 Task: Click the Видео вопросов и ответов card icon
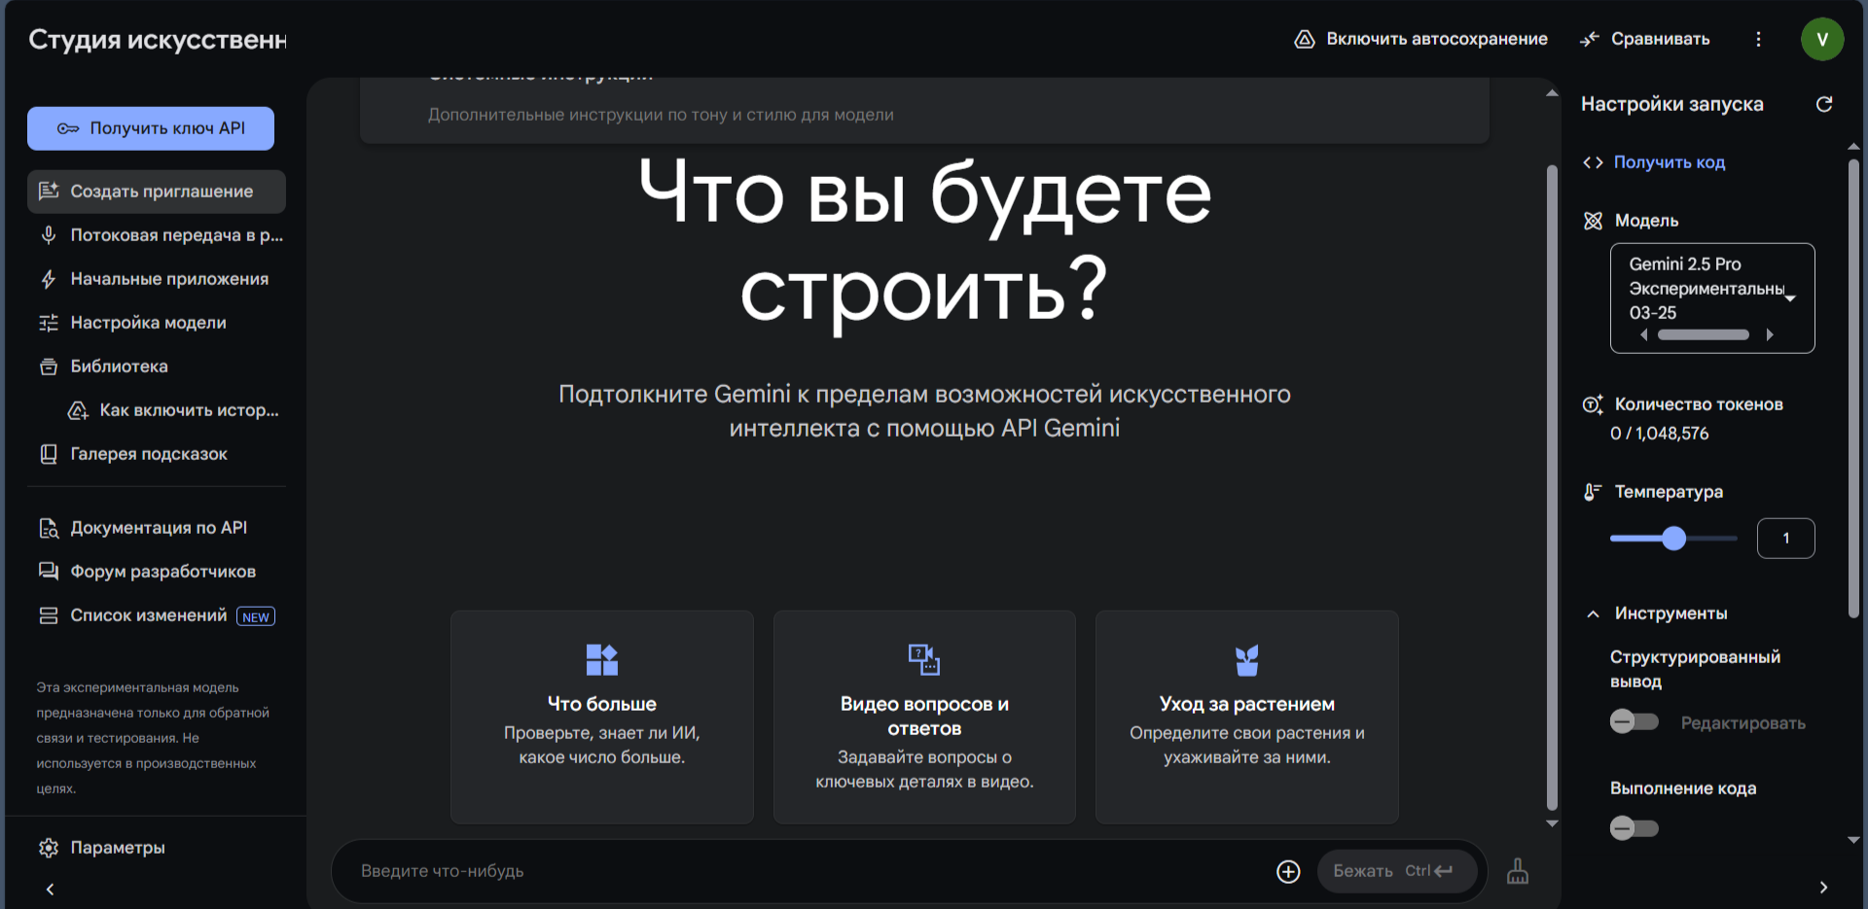point(924,659)
